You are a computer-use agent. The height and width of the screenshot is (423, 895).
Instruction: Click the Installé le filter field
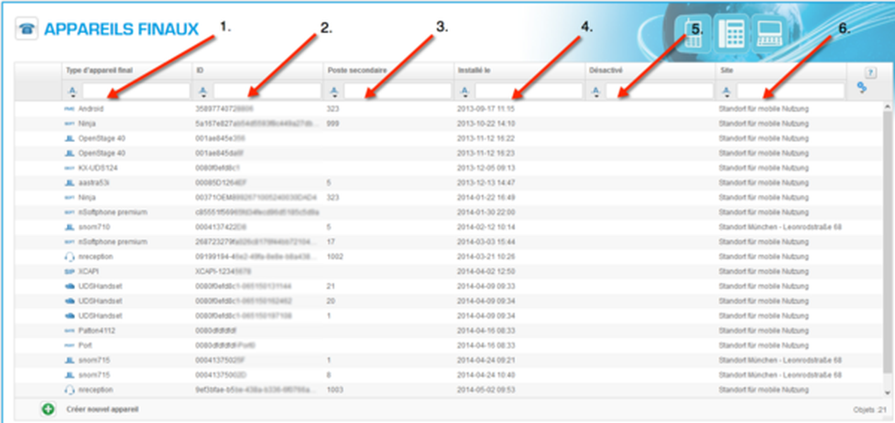pos(529,91)
